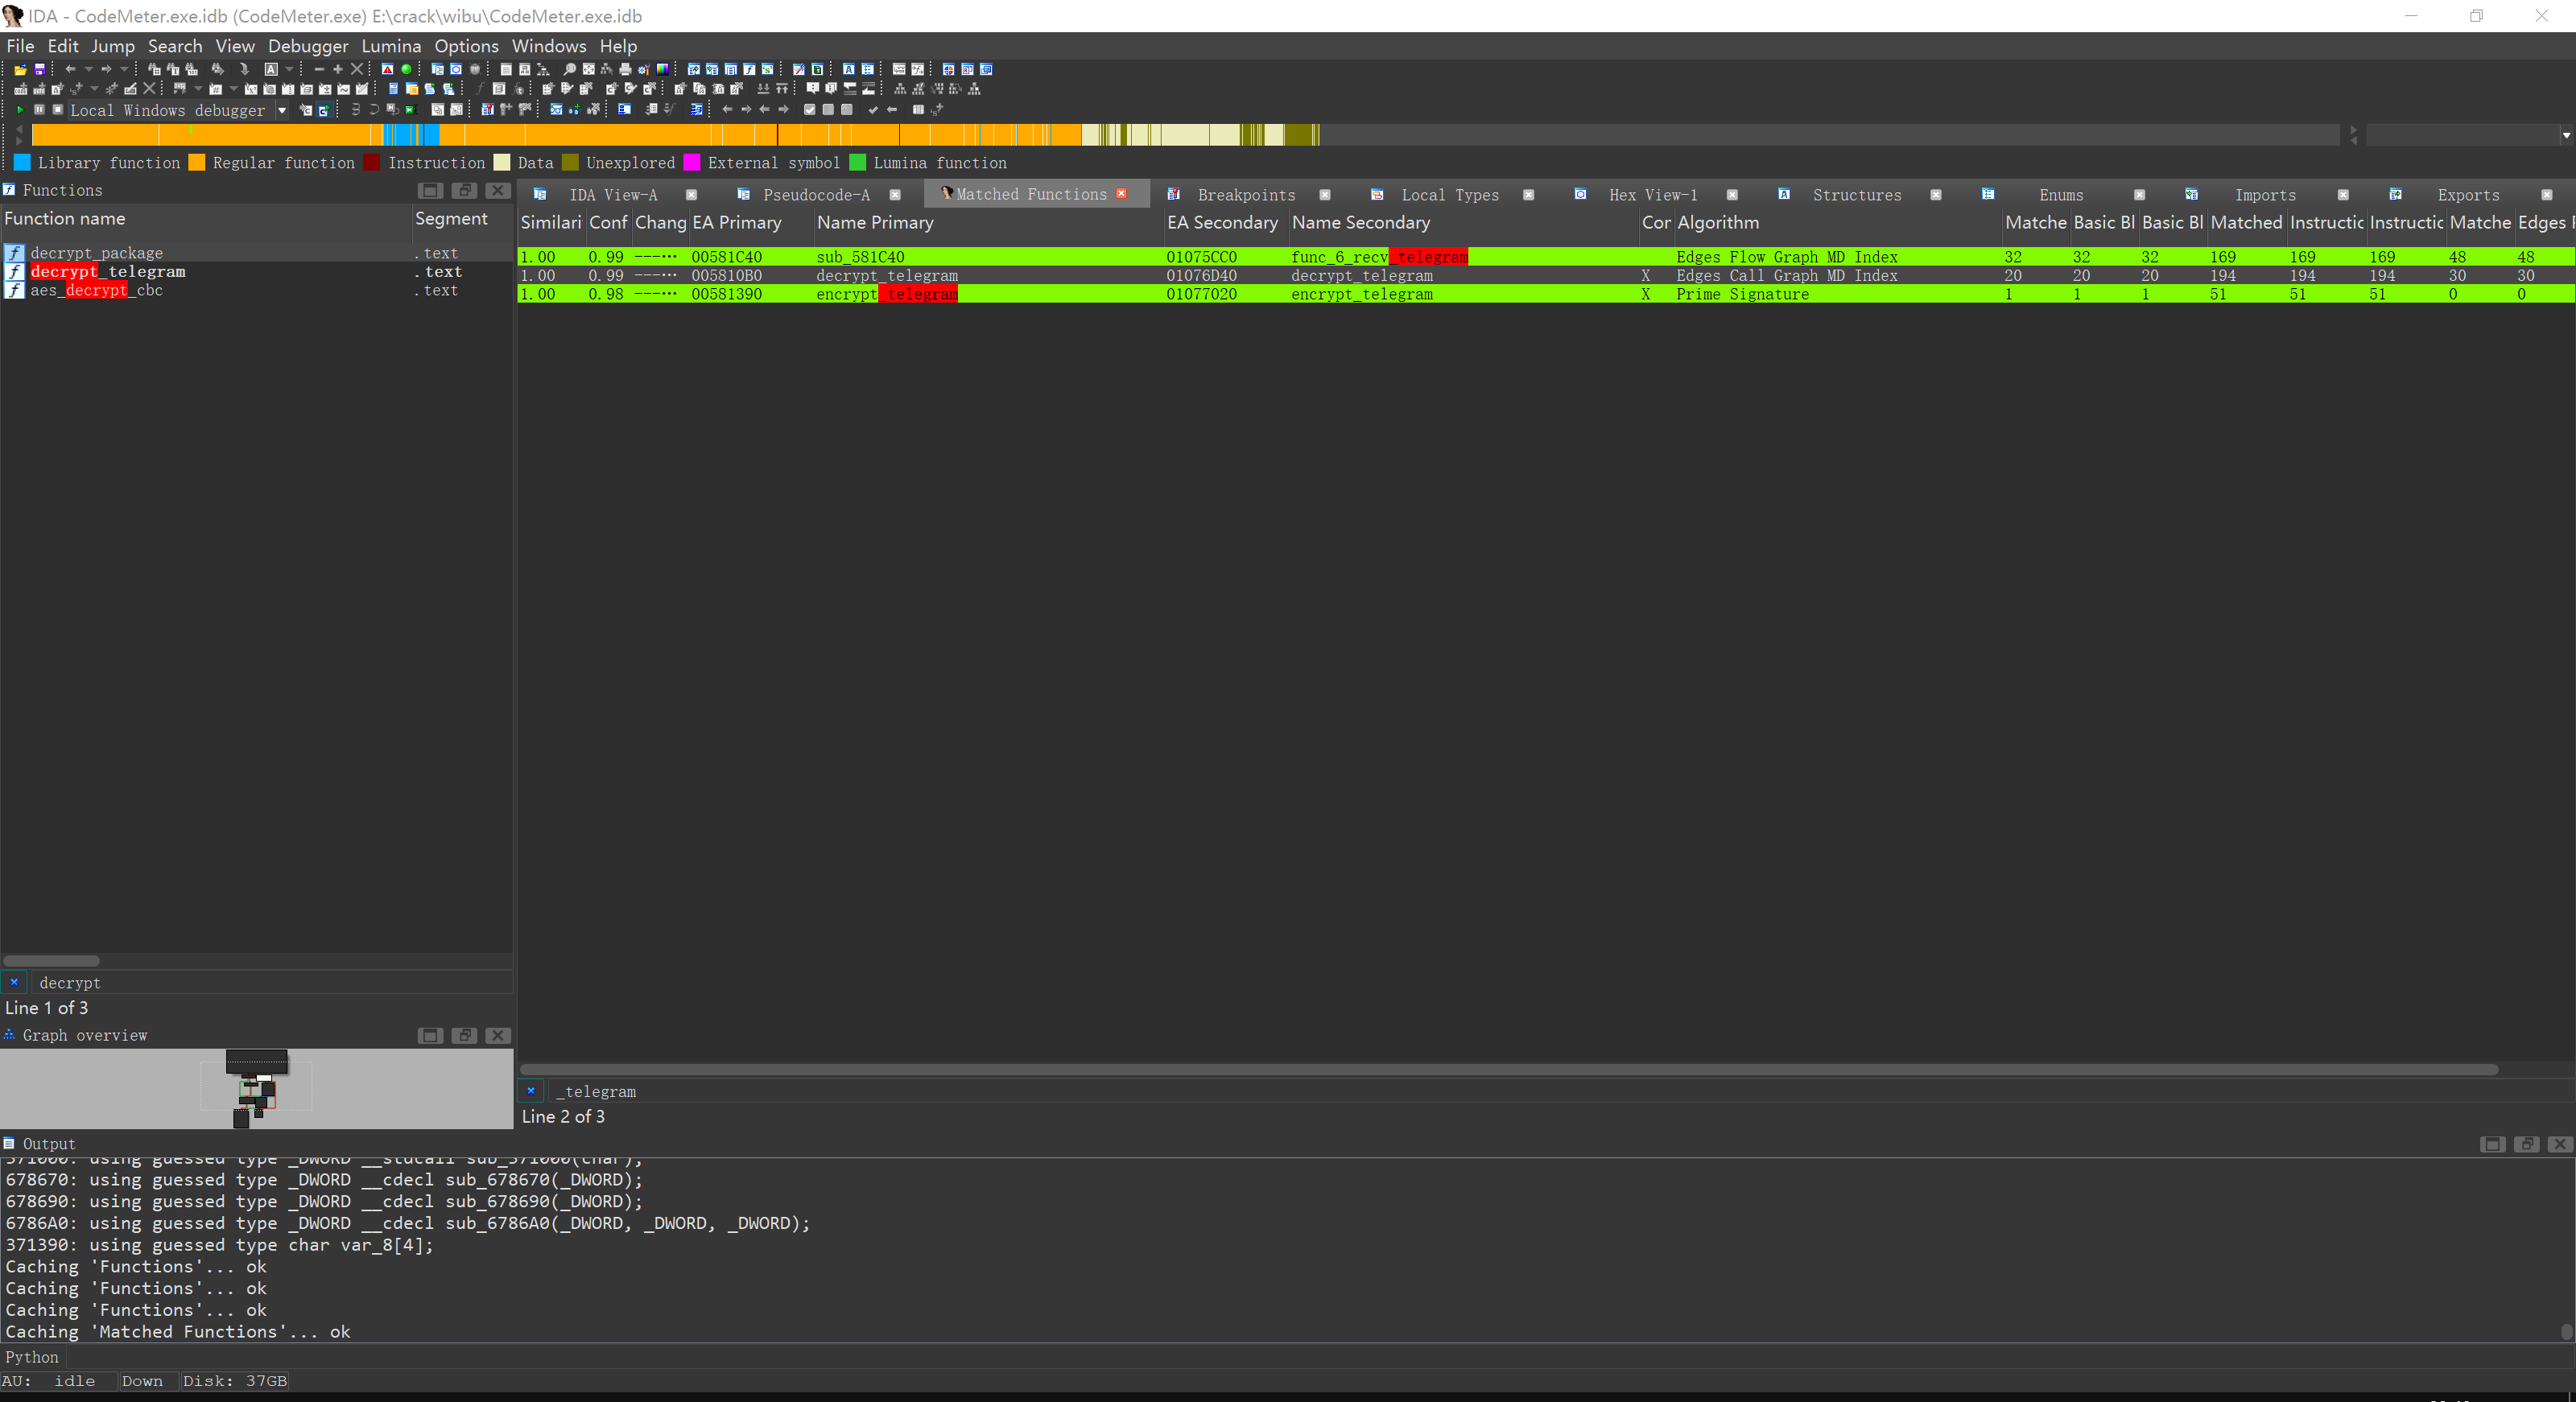Open the Lumina menu
The height and width of the screenshot is (1402, 2576).
pos(391,46)
